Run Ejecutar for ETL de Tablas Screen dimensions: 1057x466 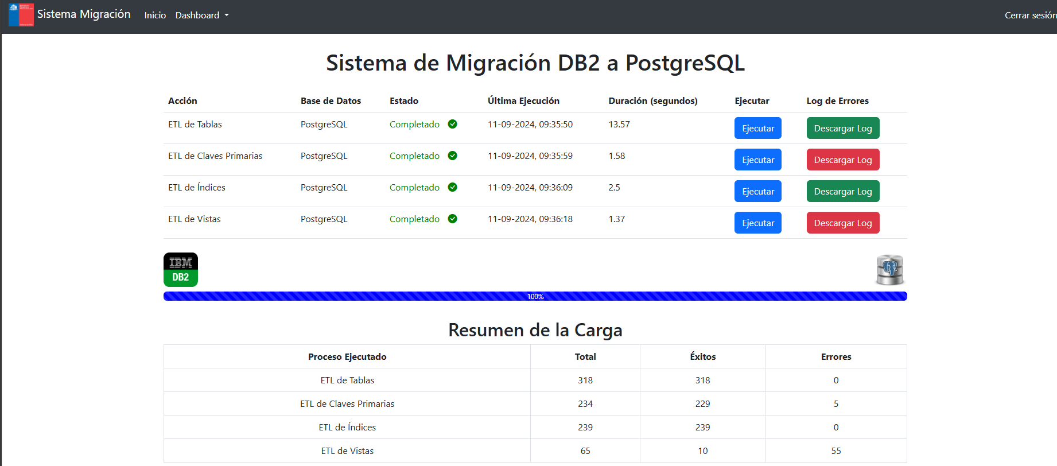[758, 128]
